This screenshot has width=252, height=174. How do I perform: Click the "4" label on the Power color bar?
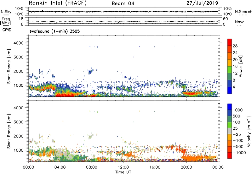pos(234,87)
